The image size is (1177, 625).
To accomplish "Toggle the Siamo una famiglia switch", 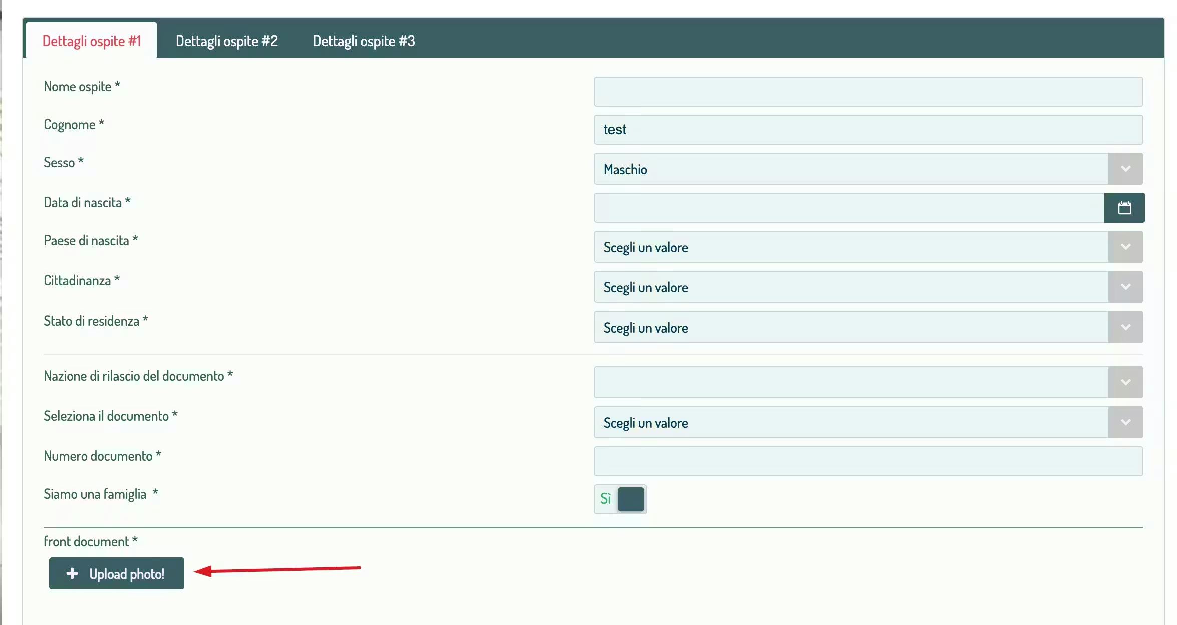I will pos(620,499).
